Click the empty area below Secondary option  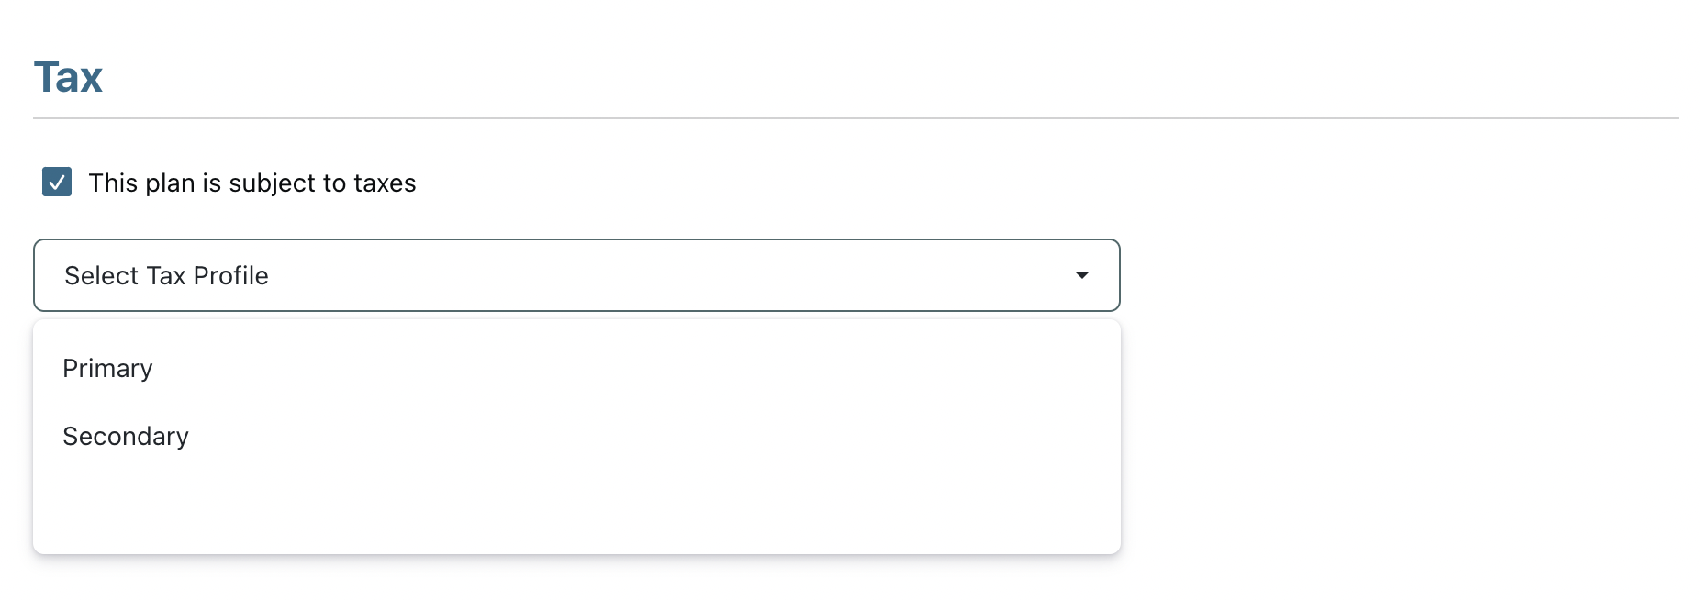click(576, 506)
